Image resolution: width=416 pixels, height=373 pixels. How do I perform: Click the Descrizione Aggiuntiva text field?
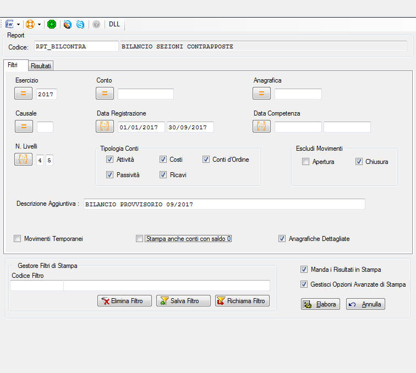[x=225, y=204]
